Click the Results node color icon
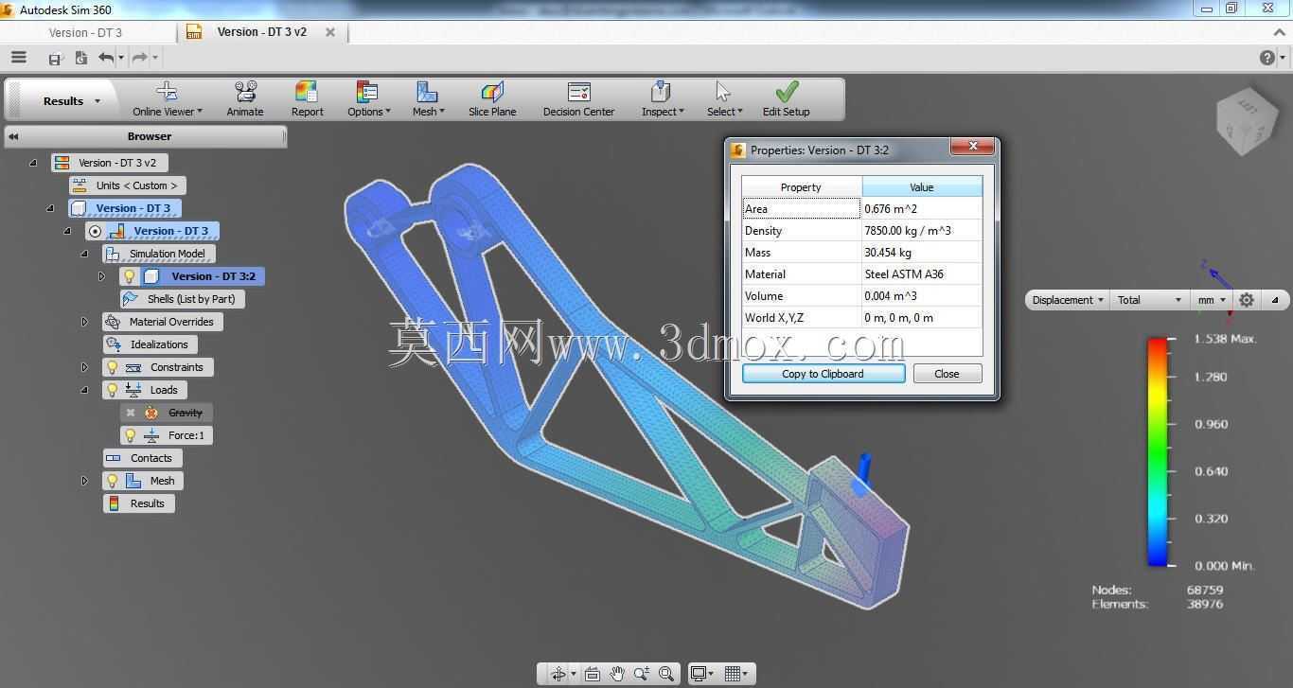Viewport: 1293px width, 688px height. point(114,503)
